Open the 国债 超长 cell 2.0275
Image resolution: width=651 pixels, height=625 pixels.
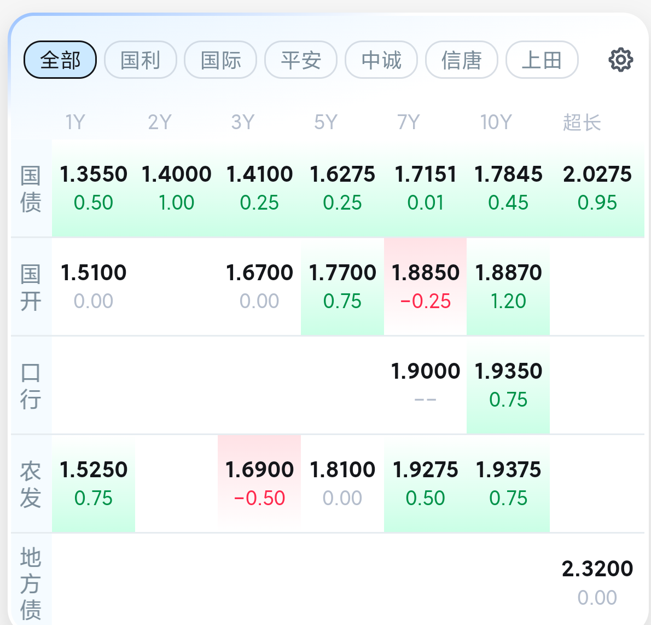tap(597, 188)
